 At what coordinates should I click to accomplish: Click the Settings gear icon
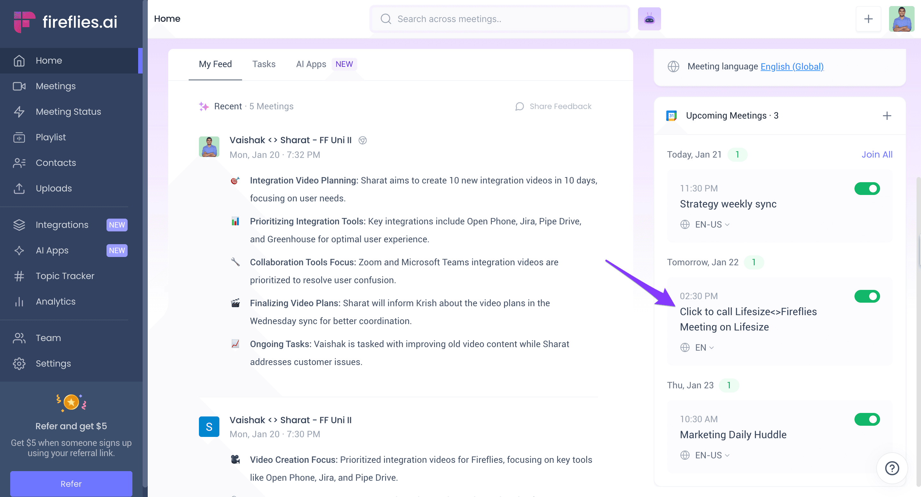pos(19,363)
